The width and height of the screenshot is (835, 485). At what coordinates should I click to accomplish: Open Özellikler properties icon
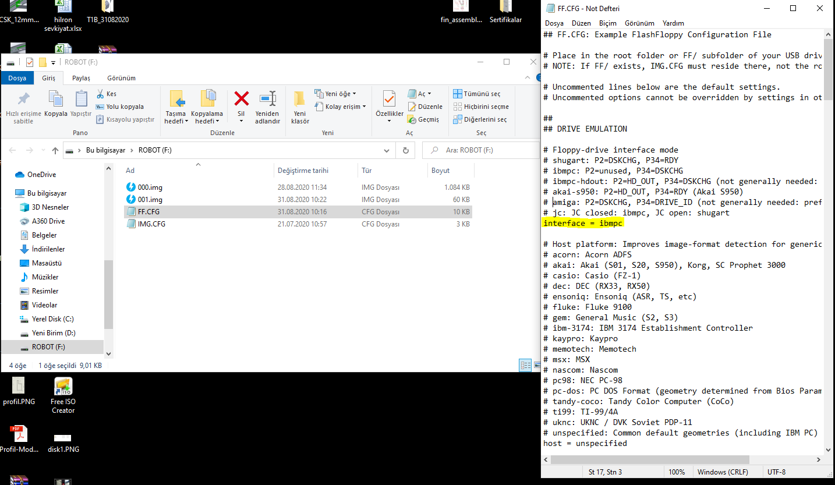[390, 98]
